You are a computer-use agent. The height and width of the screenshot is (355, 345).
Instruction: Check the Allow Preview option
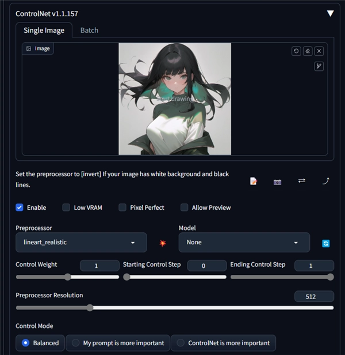coord(184,207)
